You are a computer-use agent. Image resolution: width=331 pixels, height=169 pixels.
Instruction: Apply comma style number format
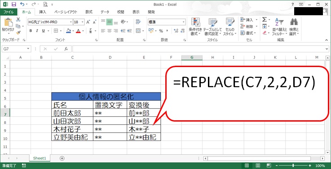[x=167, y=31]
